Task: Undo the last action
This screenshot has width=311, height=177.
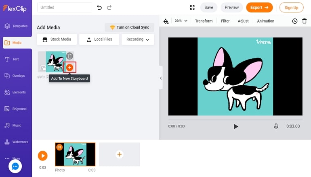Action: [x=99, y=8]
